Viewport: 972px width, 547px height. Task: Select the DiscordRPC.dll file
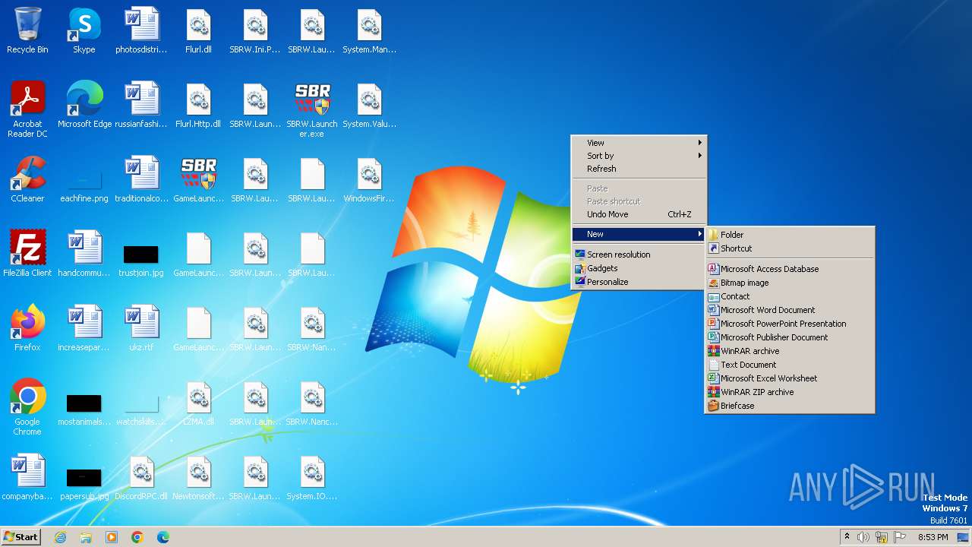141,477
